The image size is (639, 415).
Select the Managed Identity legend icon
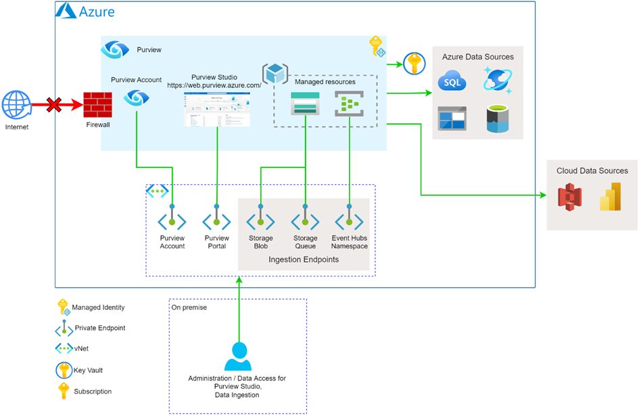[x=64, y=308]
